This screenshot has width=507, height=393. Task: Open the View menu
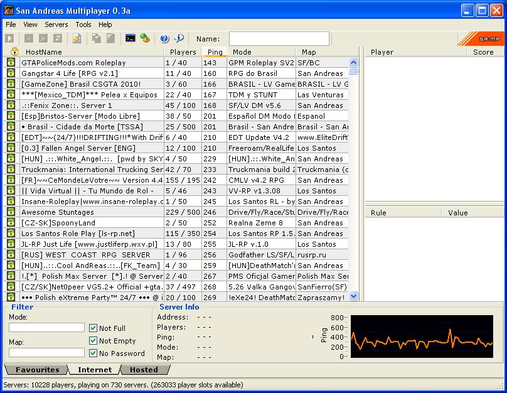pyautogui.click(x=30, y=24)
